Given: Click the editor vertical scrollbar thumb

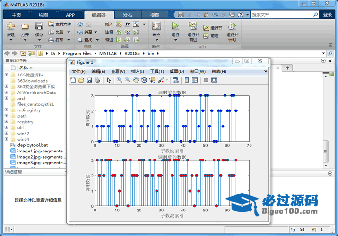Looking at the screenshot, I should point(326,151).
